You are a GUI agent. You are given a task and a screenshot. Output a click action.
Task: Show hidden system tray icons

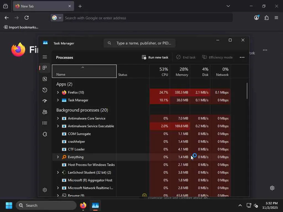[240, 205]
